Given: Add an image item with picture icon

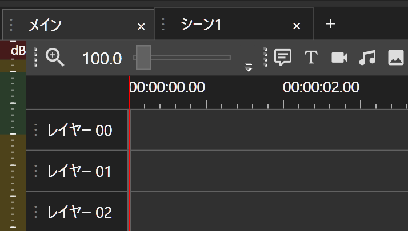Looking at the screenshot, I should pos(396,57).
